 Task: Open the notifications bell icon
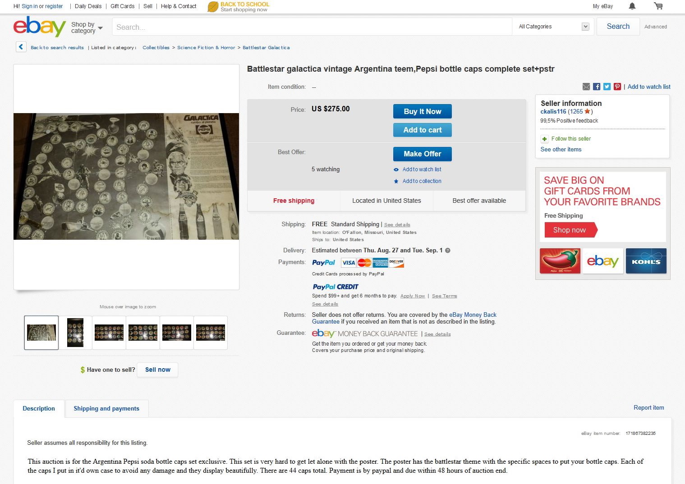pos(632,6)
